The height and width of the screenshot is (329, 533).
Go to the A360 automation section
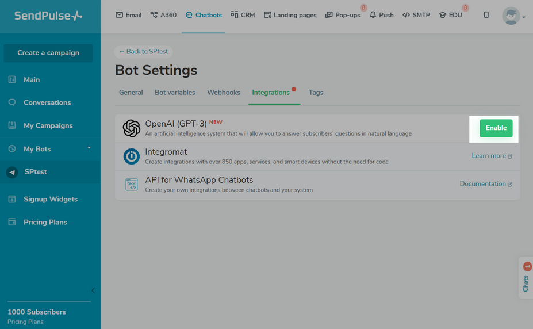click(163, 15)
